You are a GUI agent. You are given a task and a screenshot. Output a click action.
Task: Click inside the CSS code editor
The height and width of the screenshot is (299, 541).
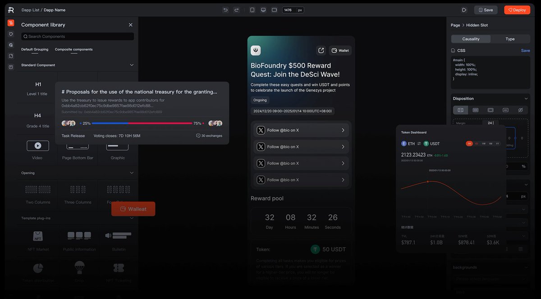pos(491,72)
